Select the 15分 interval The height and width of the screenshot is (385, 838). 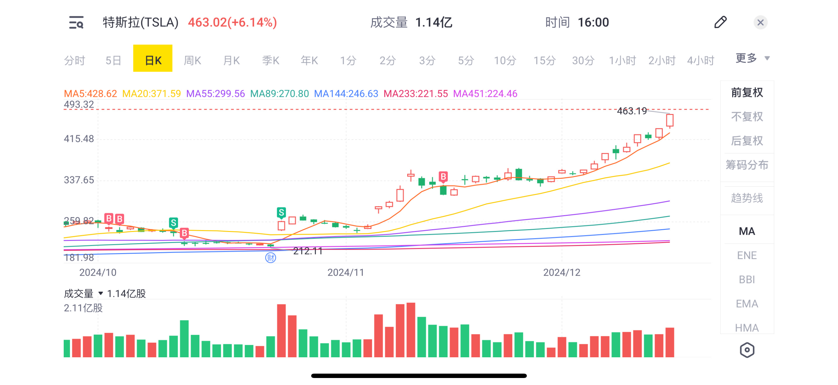pos(544,60)
